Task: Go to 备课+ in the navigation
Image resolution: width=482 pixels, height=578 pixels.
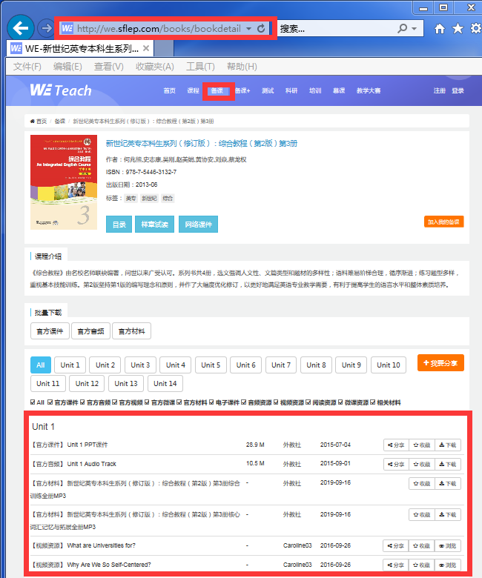Action: [x=242, y=90]
